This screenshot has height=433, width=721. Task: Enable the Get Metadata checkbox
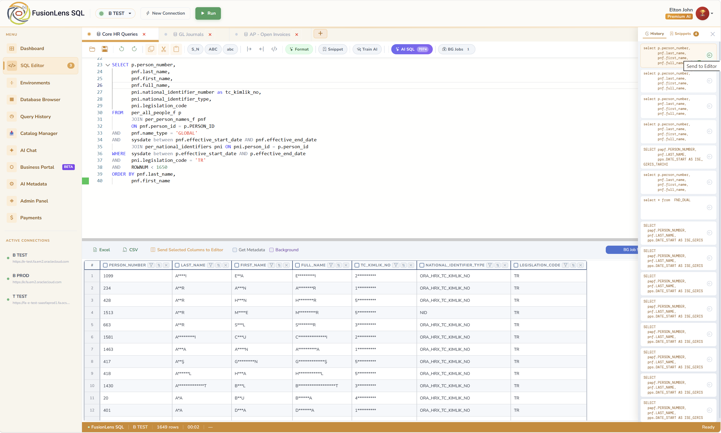tap(234, 250)
